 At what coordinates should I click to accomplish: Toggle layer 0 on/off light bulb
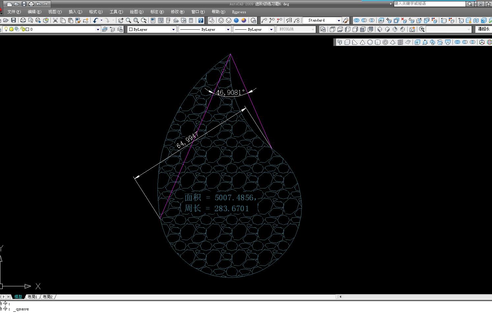(x=6, y=29)
